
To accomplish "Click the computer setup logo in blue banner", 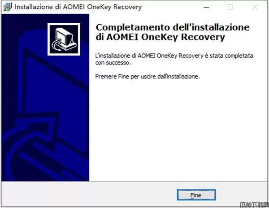I will point(64,39).
